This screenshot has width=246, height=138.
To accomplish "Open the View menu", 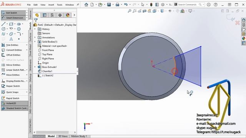I will coord(43,5).
